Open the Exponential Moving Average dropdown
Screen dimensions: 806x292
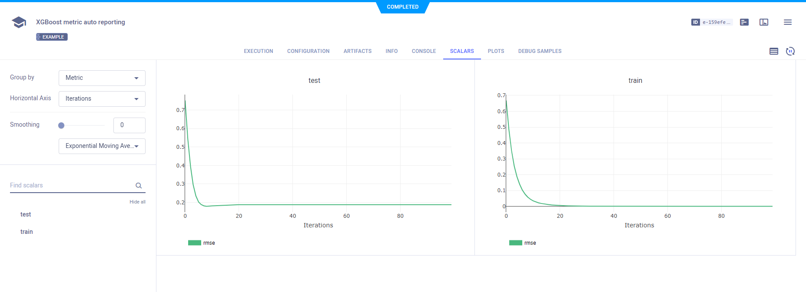[x=102, y=146]
